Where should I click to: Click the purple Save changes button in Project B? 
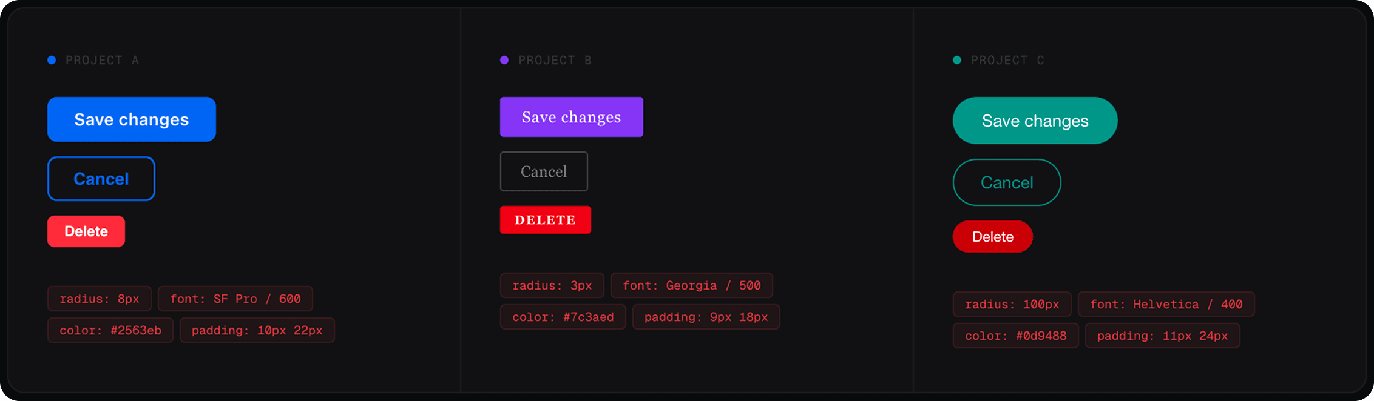tap(570, 116)
